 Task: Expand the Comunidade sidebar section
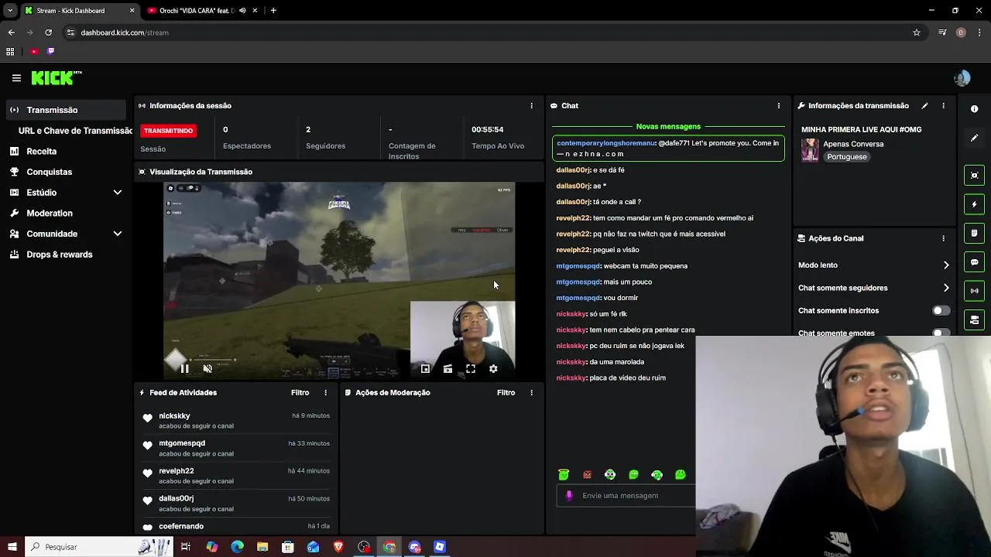[118, 234]
